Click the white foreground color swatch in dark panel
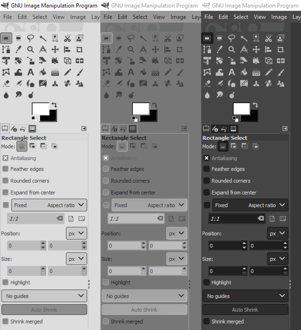This screenshot has width=301, height=330. [x=241, y=109]
